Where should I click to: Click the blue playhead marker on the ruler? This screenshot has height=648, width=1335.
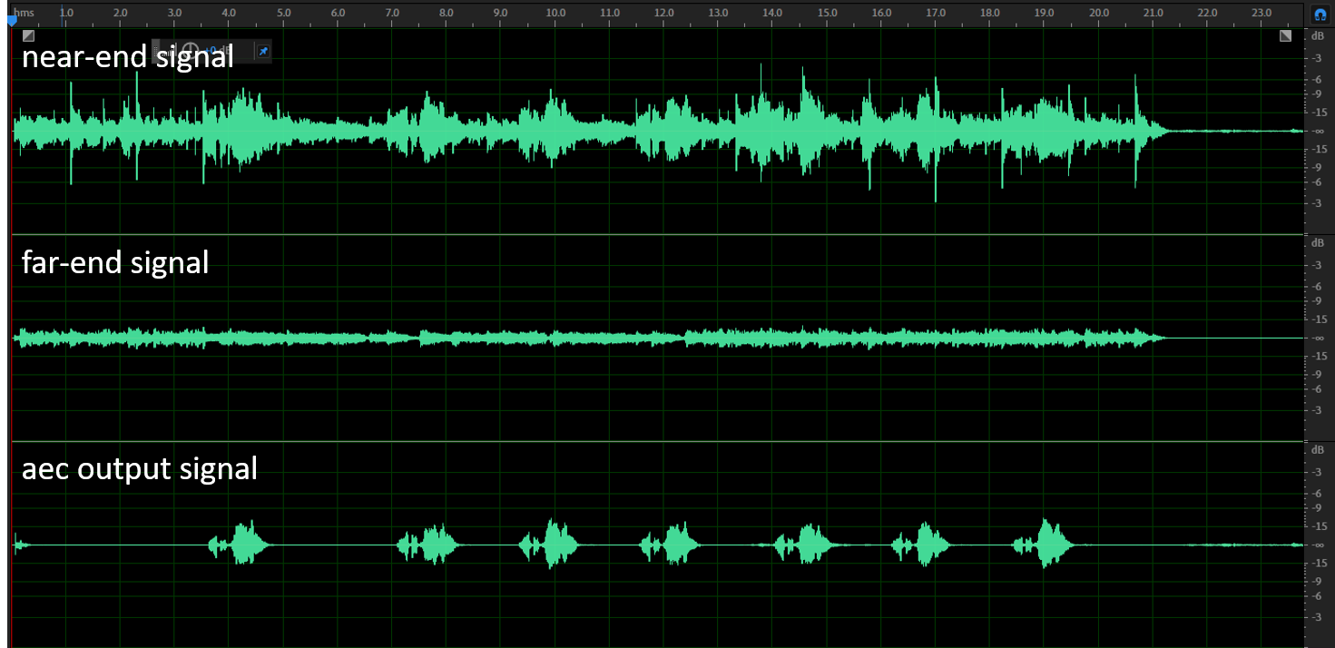point(12,20)
